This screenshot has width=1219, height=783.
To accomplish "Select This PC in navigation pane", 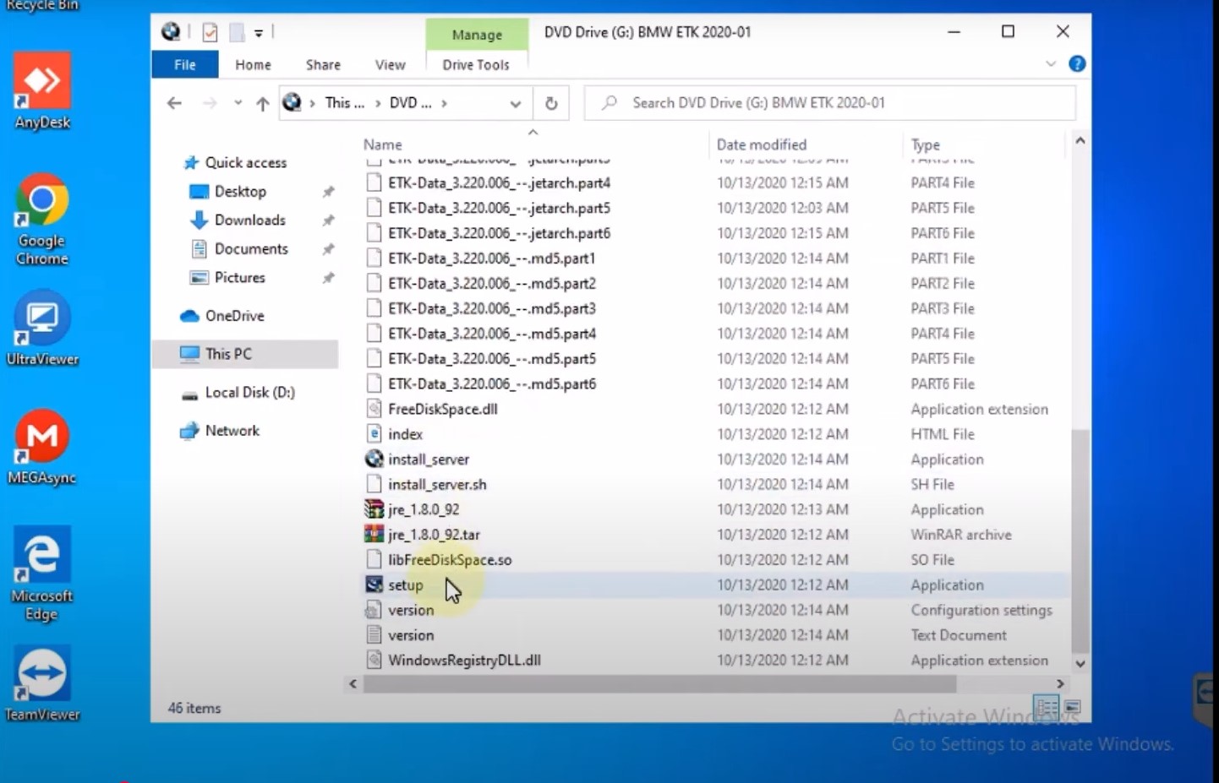I will click(228, 354).
